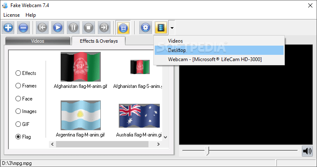Click the Afghanistan flag-M-anim.gif file name

[x=80, y=86]
